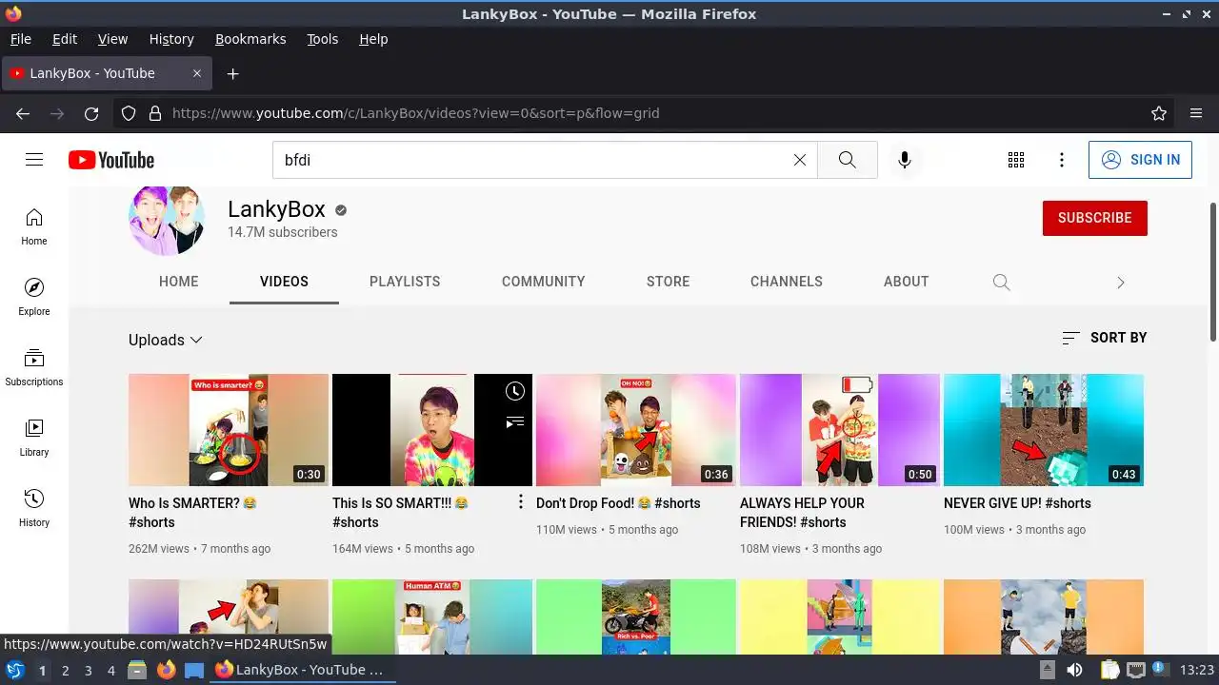Go to Home in sidebar

pos(34,226)
